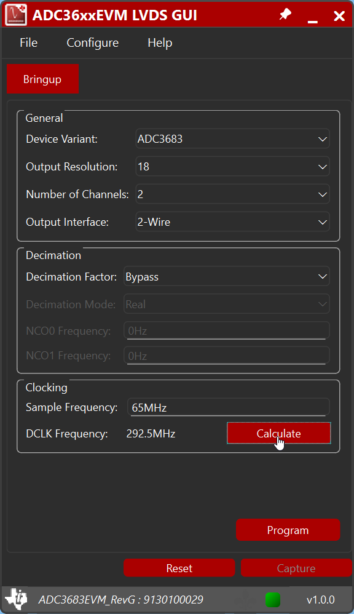Open the Number of Channels dropdown
The height and width of the screenshot is (614, 354).
[x=232, y=194]
